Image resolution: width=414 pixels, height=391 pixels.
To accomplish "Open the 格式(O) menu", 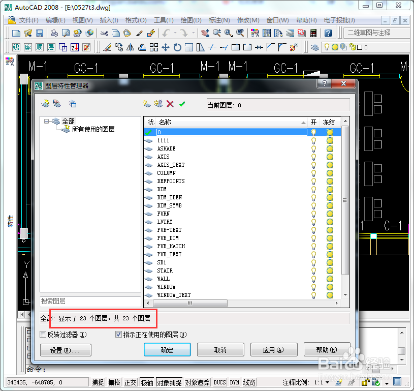I will pyautogui.click(x=136, y=20).
